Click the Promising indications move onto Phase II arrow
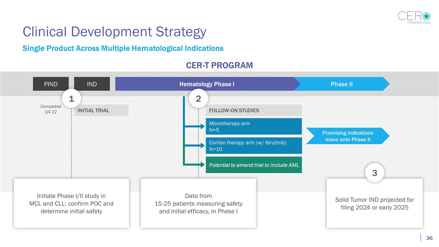The image size is (439, 247). (x=347, y=136)
